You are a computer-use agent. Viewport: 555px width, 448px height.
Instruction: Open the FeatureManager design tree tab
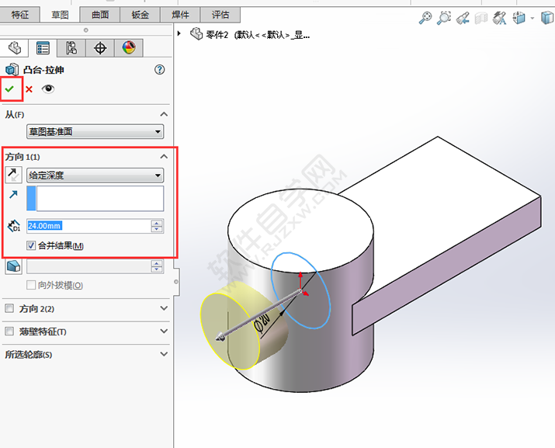(x=14, y=48)
